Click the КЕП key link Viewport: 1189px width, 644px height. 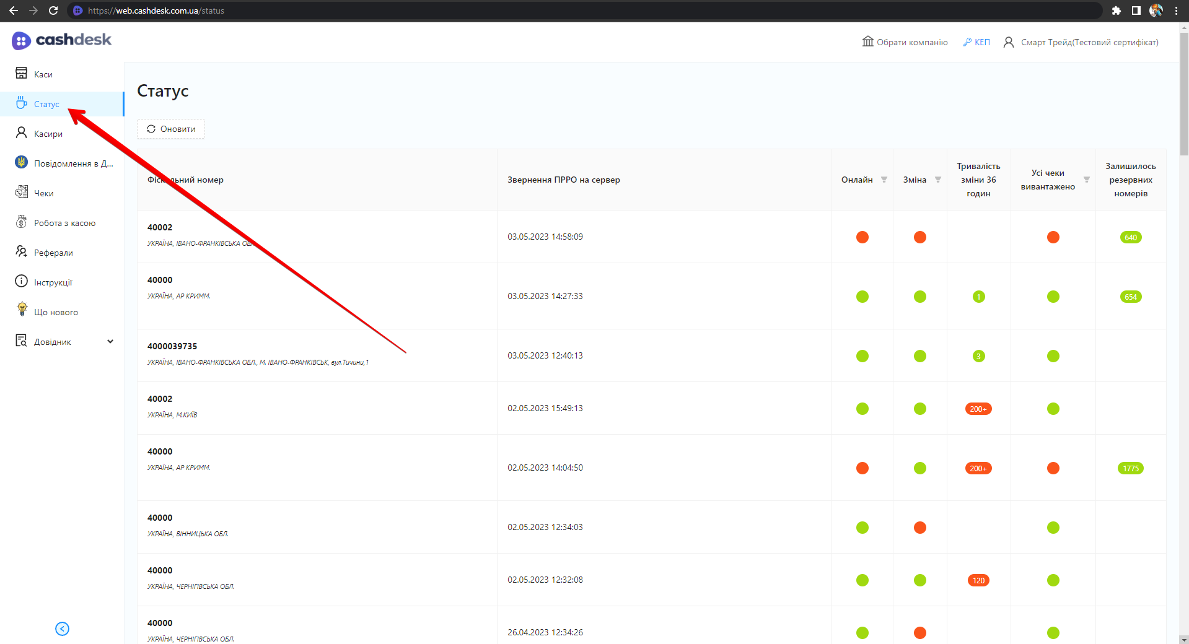[x=976, y=42]
